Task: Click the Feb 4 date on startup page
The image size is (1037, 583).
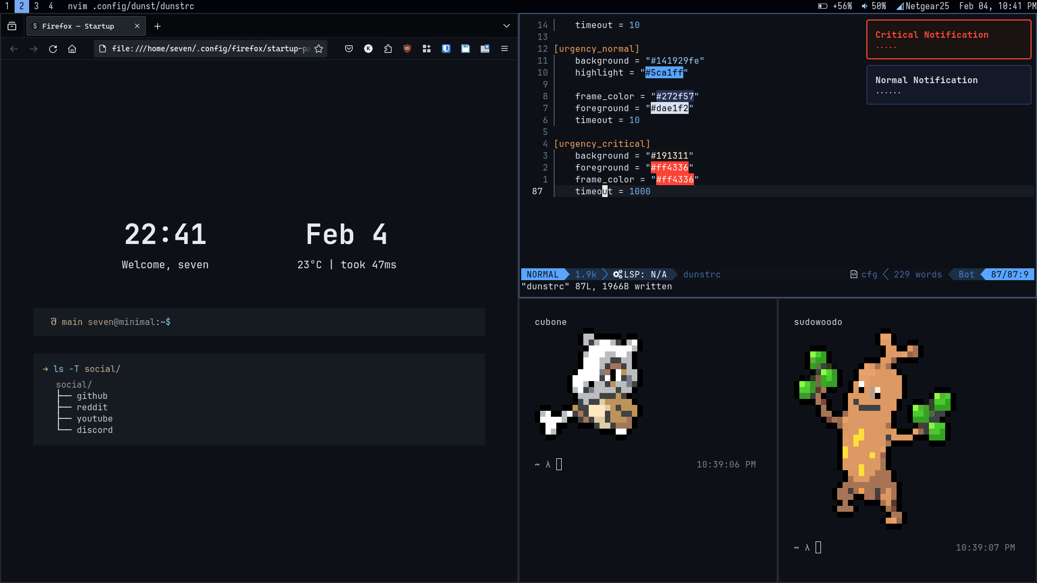Action: tap(347, 234)
